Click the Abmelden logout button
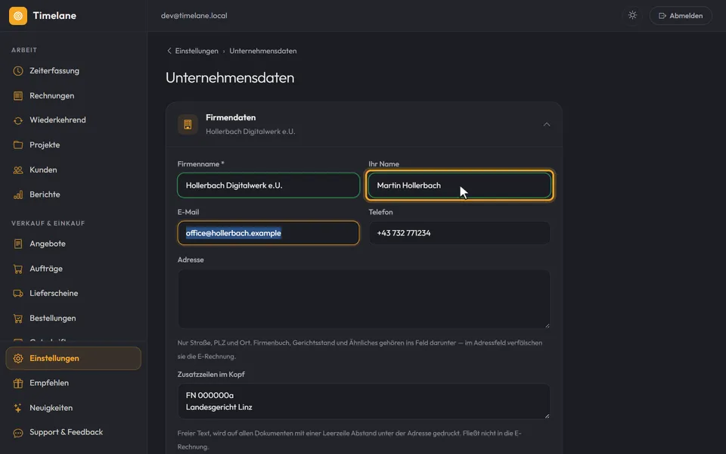726x454 pixels. coord(681,16)
